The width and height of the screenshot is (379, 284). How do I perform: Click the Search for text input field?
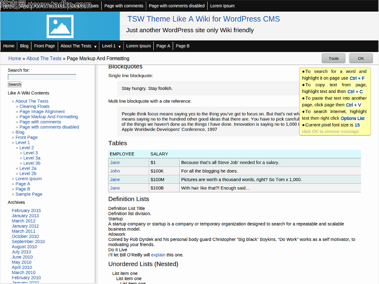[42, 77]
